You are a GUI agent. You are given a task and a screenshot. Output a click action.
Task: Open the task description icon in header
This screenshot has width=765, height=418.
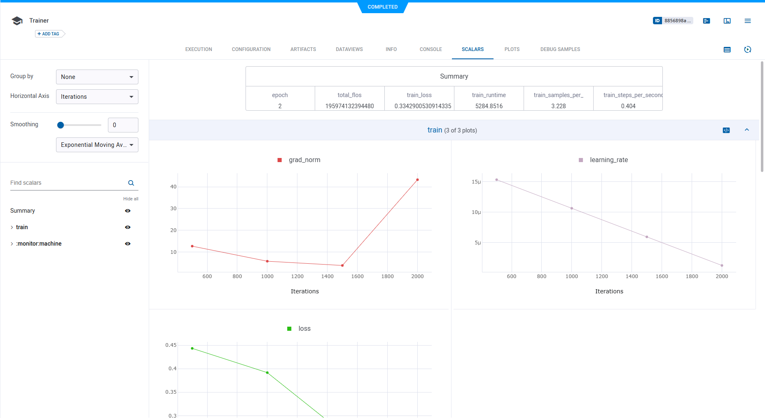[707, 21]
